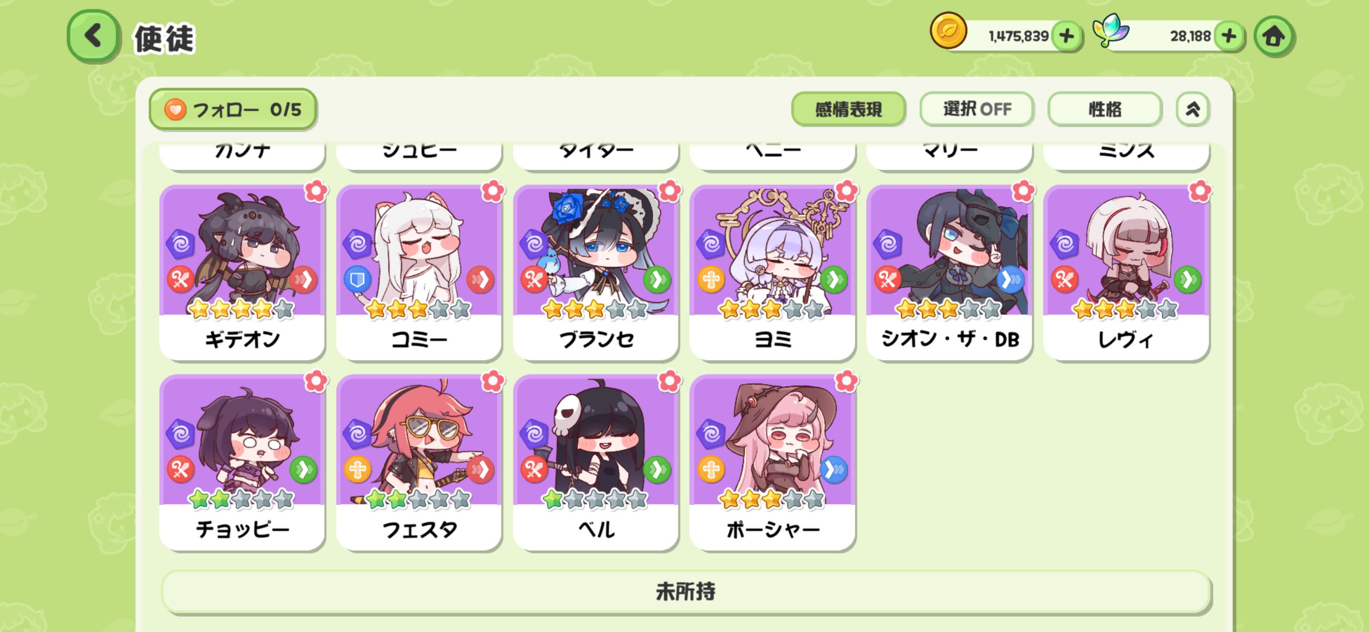Open home via the house icon

pos(1274,36)
